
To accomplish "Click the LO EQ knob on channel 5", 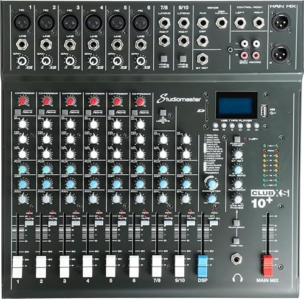I will [x=117, y=154].
